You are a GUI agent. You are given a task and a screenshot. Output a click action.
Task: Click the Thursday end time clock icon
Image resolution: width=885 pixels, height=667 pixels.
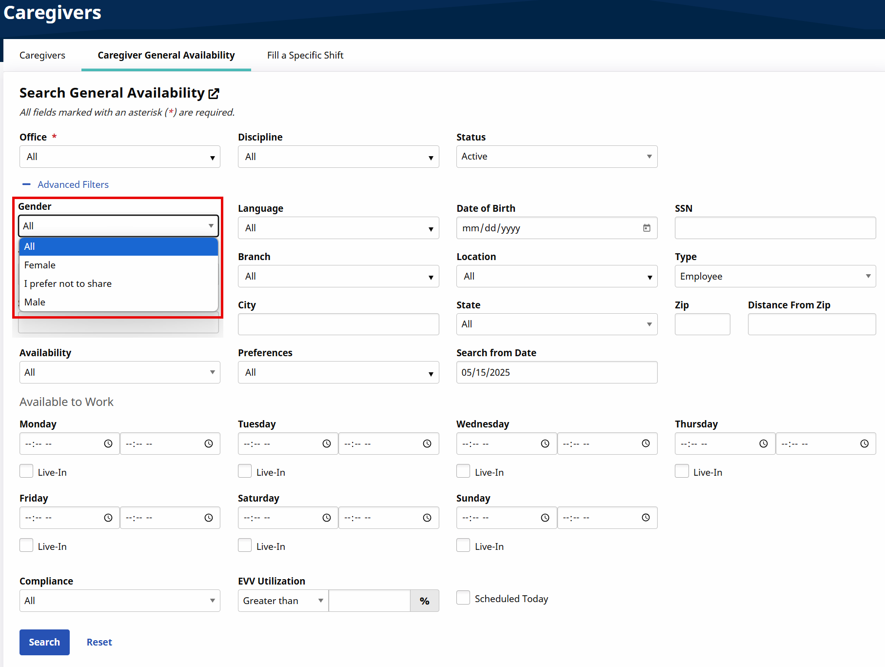[x=864, y=444]
